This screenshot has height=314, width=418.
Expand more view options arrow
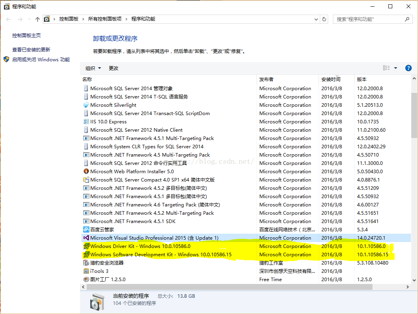point(395,68)
